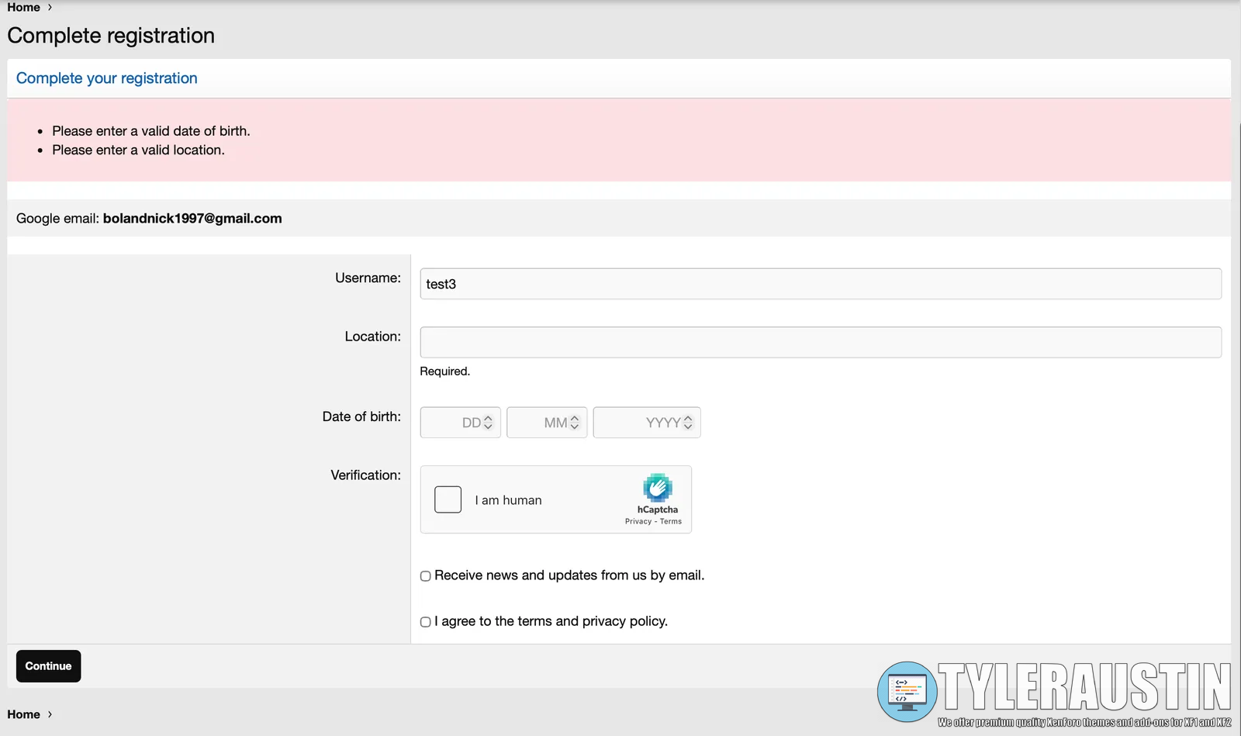1241x736 pixels.
Task: Click the bolandnick1997@gmail.com email address
Action: click(x=192, y=219)
